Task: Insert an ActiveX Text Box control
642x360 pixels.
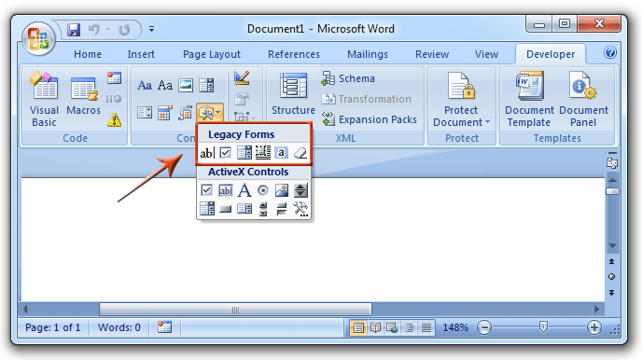Action: tap(225, 190)
